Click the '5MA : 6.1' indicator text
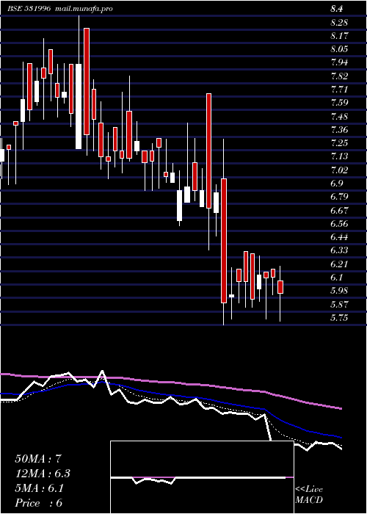367x514 pixels. [40, 488]
